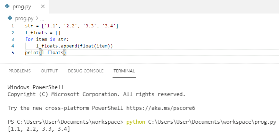Select the TERMINAL panel tab

124,71
